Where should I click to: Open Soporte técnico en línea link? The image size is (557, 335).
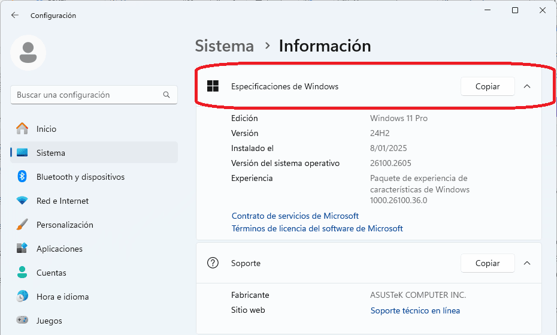(x=415, y=310)
